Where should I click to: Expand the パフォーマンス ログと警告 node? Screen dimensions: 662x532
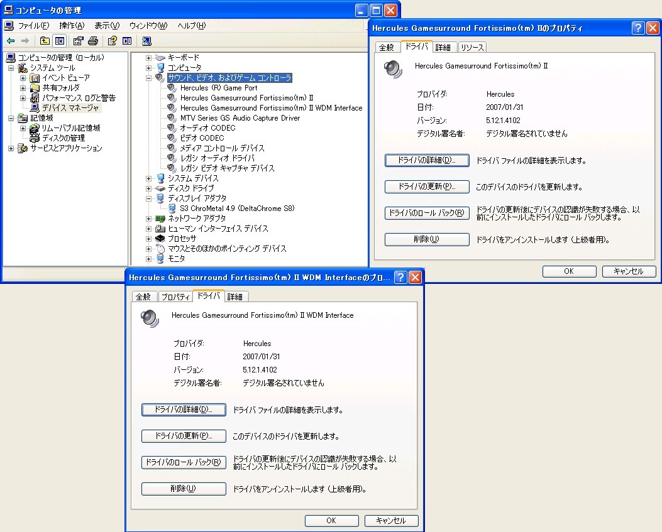click(x=23, y=99)
